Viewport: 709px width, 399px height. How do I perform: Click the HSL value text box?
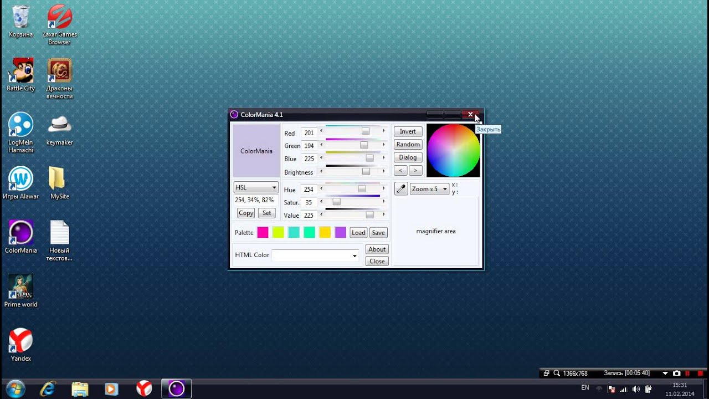pos(254,200)
